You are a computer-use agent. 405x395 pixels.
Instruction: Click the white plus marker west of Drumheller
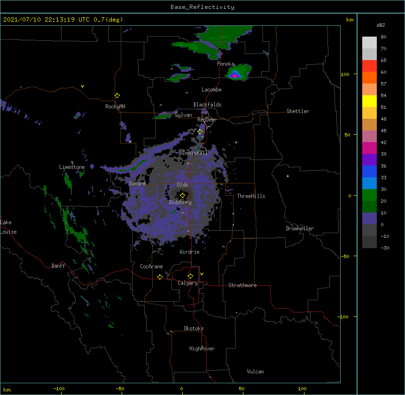[288, 176]
